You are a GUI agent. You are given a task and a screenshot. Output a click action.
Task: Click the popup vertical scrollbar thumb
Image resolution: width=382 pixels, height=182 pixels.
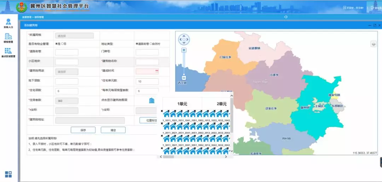pos(232,115)
